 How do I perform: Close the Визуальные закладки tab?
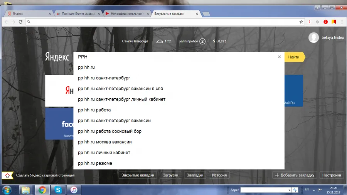click(x=197, y=14)
